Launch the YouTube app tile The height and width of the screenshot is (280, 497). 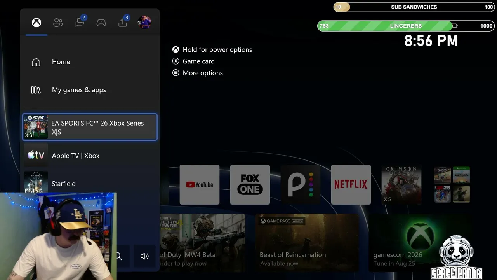coord(200,184)
